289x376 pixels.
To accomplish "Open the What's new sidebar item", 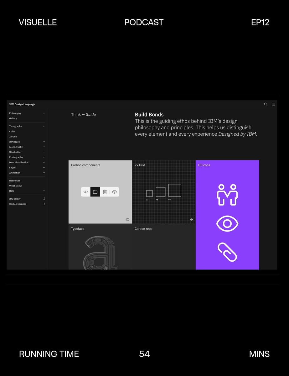I will click(16, 186).
